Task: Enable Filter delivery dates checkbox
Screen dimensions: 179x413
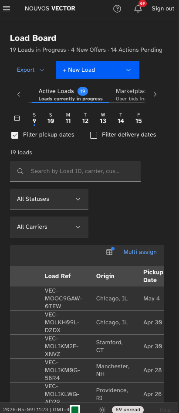Action: pyautogui.click(x=94, y=135)
